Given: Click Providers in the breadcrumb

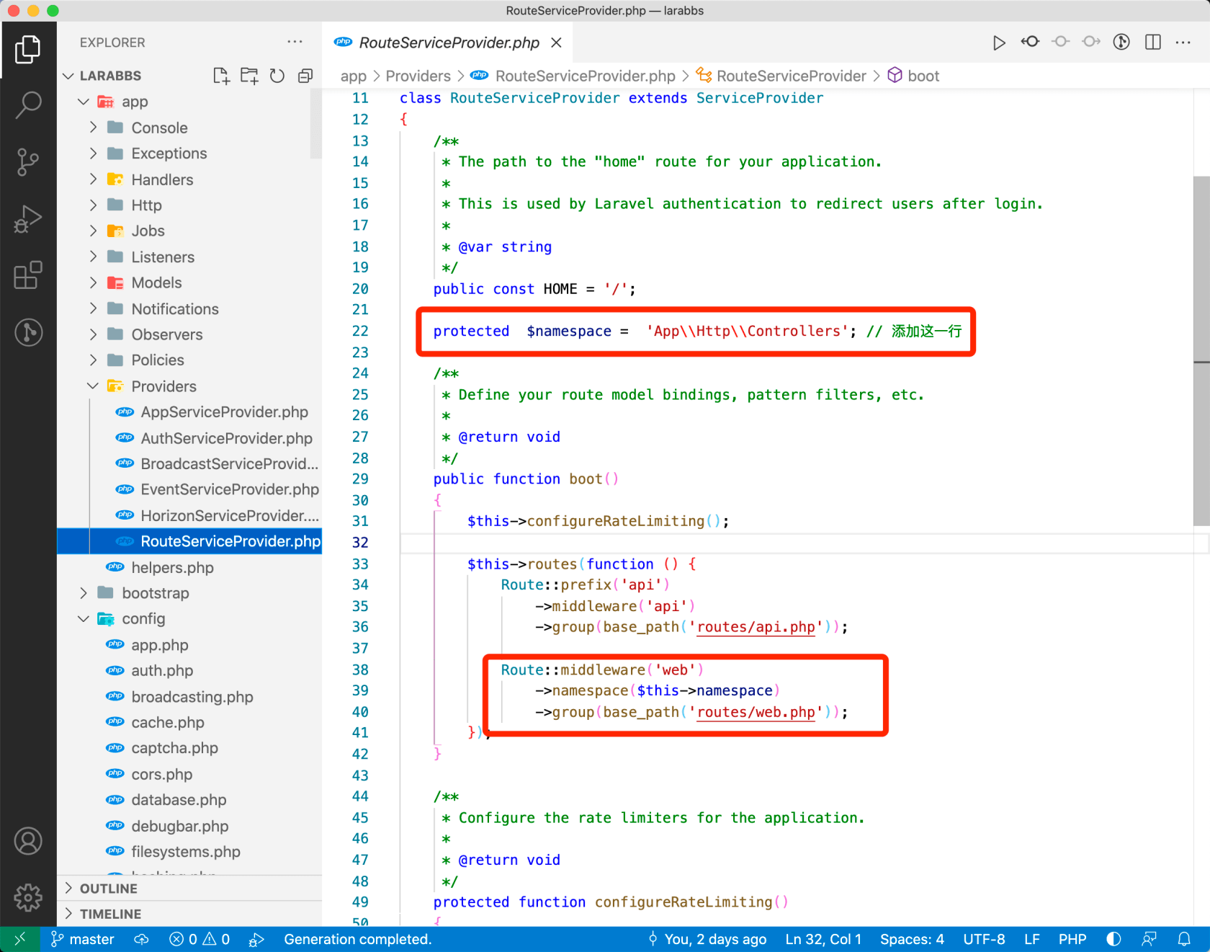Looking at the screenshot, I should pyautogui.click(x=418, y=76).
